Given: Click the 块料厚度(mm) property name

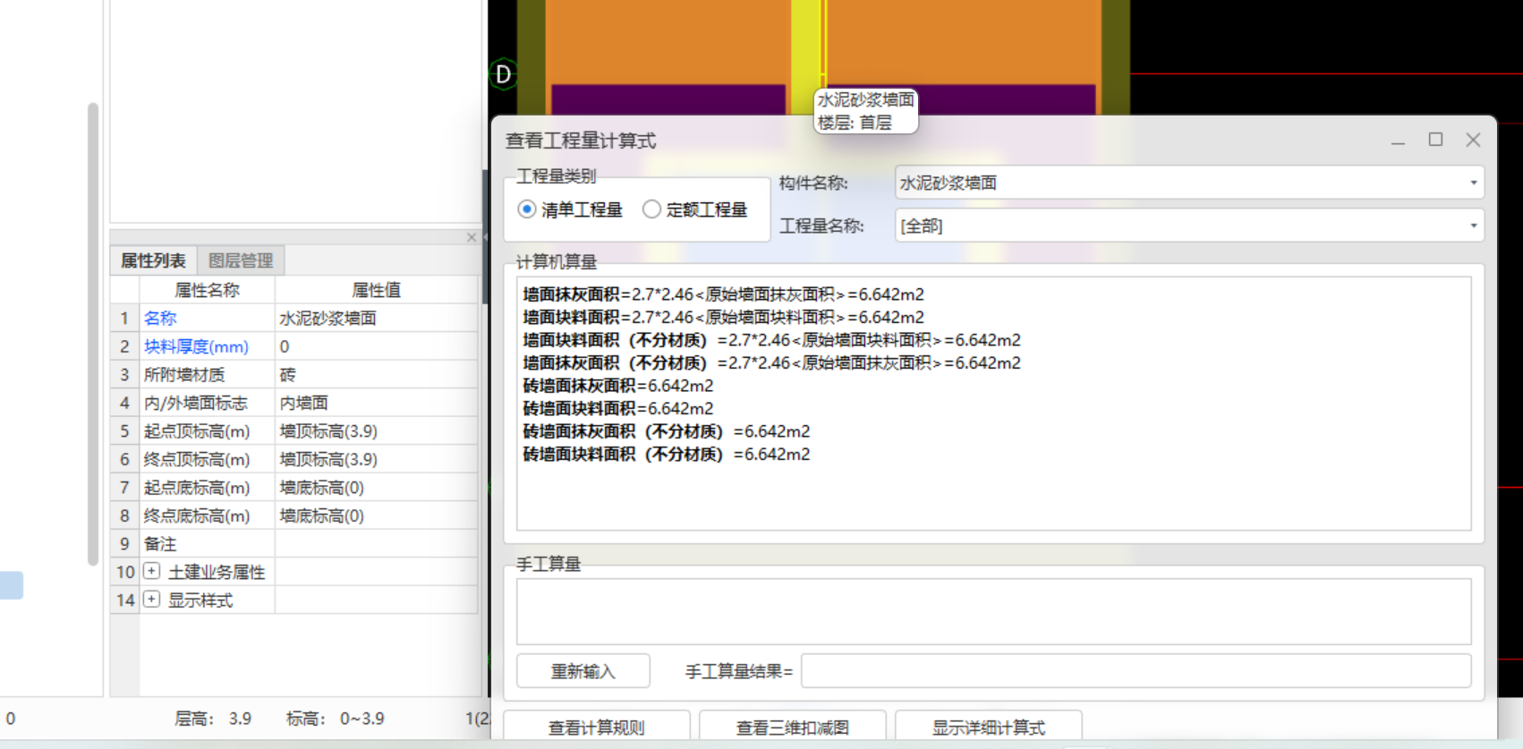Looking at the screenshot, I should (196, 346).
